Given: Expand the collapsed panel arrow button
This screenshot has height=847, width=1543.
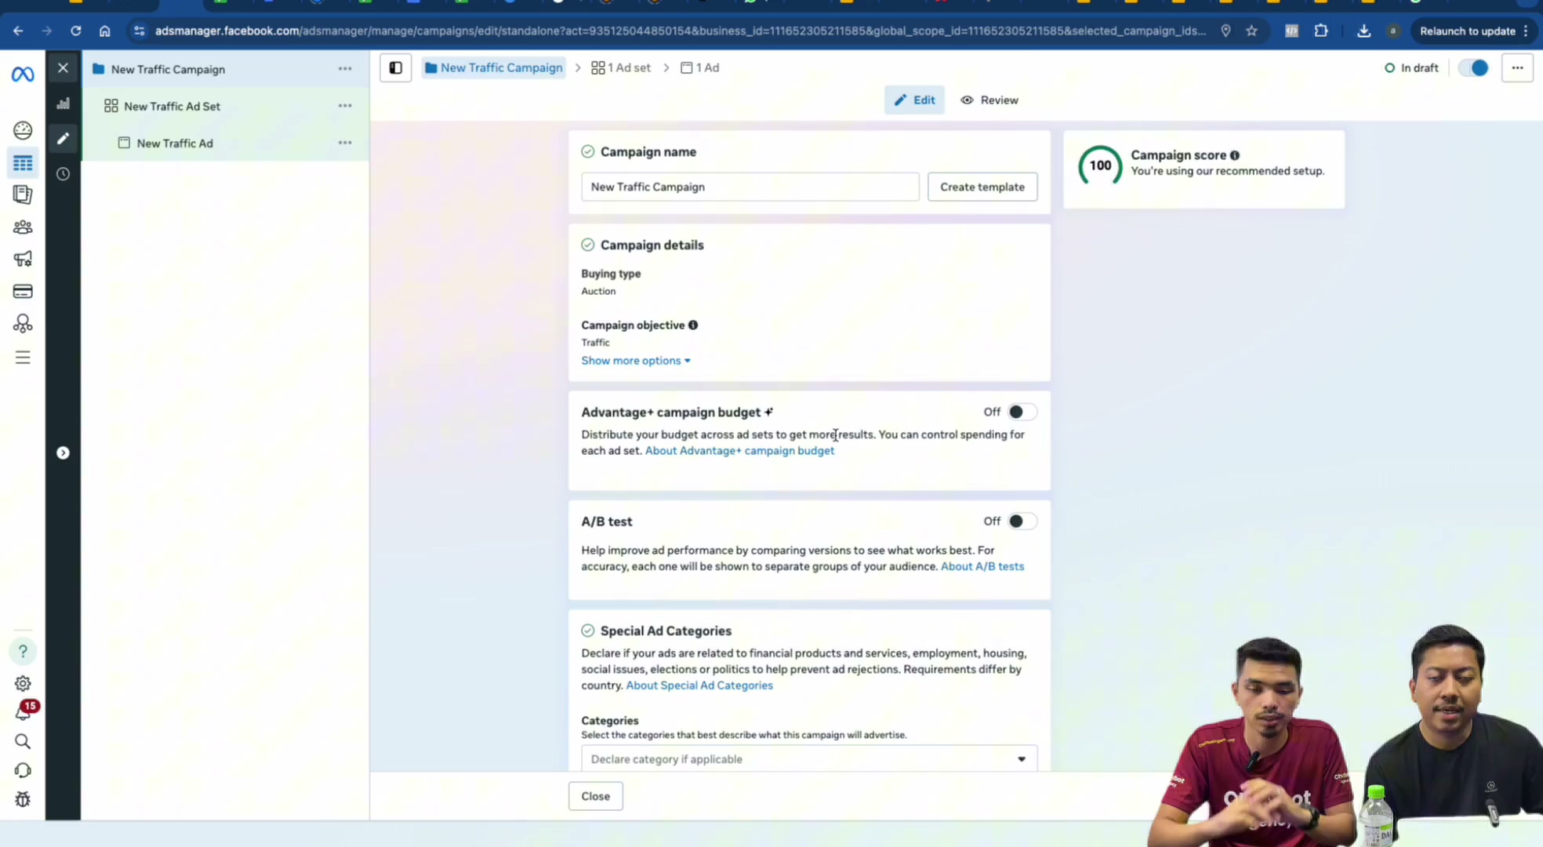Looking at the screenshot, I should click(x=64, y=453).
